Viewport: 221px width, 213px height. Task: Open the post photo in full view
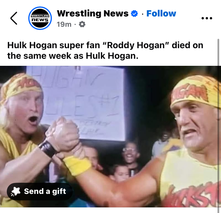click(x=109, y=136)
